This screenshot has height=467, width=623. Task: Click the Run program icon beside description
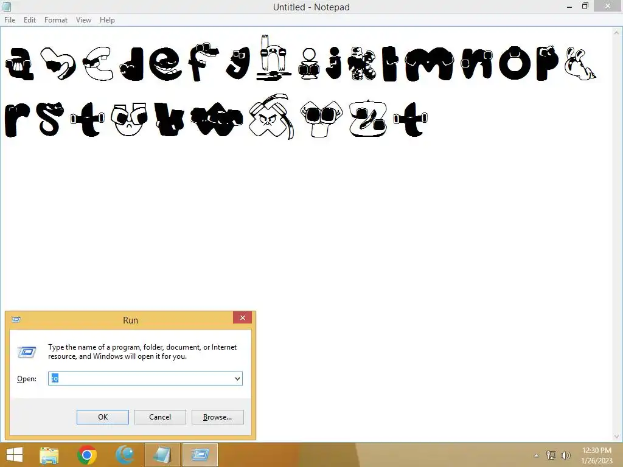pos(27,352)
